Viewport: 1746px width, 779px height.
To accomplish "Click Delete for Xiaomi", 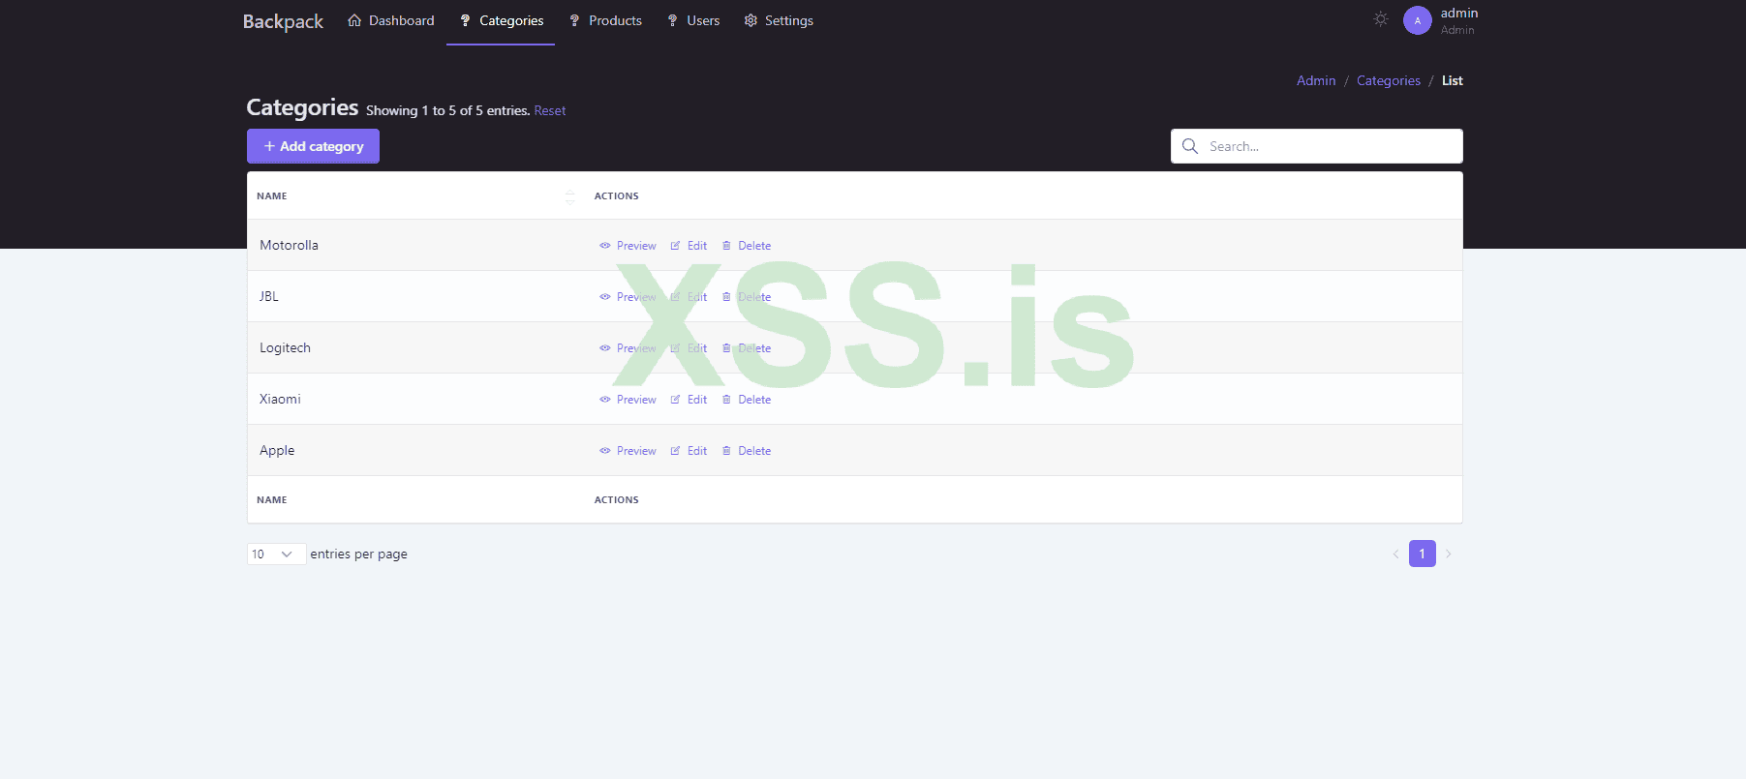I will pos(747,400).
